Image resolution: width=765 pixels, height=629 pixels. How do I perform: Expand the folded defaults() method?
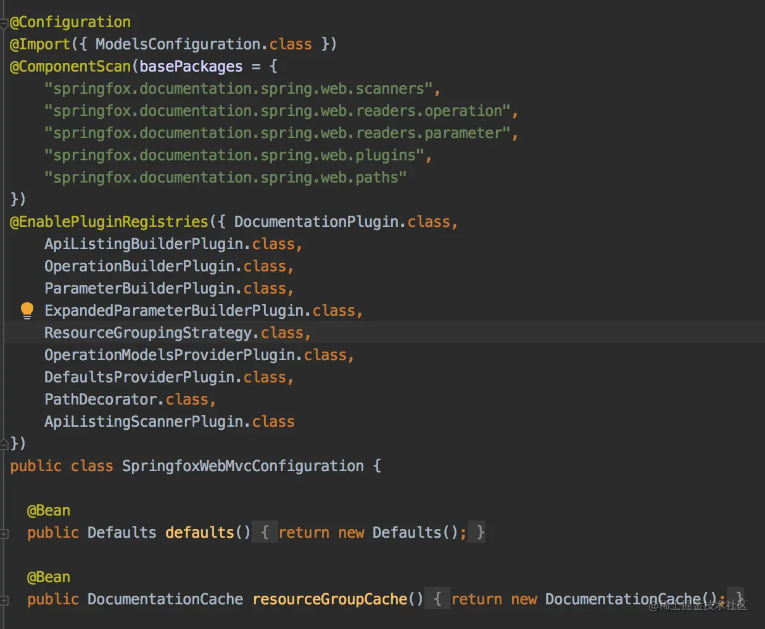tap(4, 533)
